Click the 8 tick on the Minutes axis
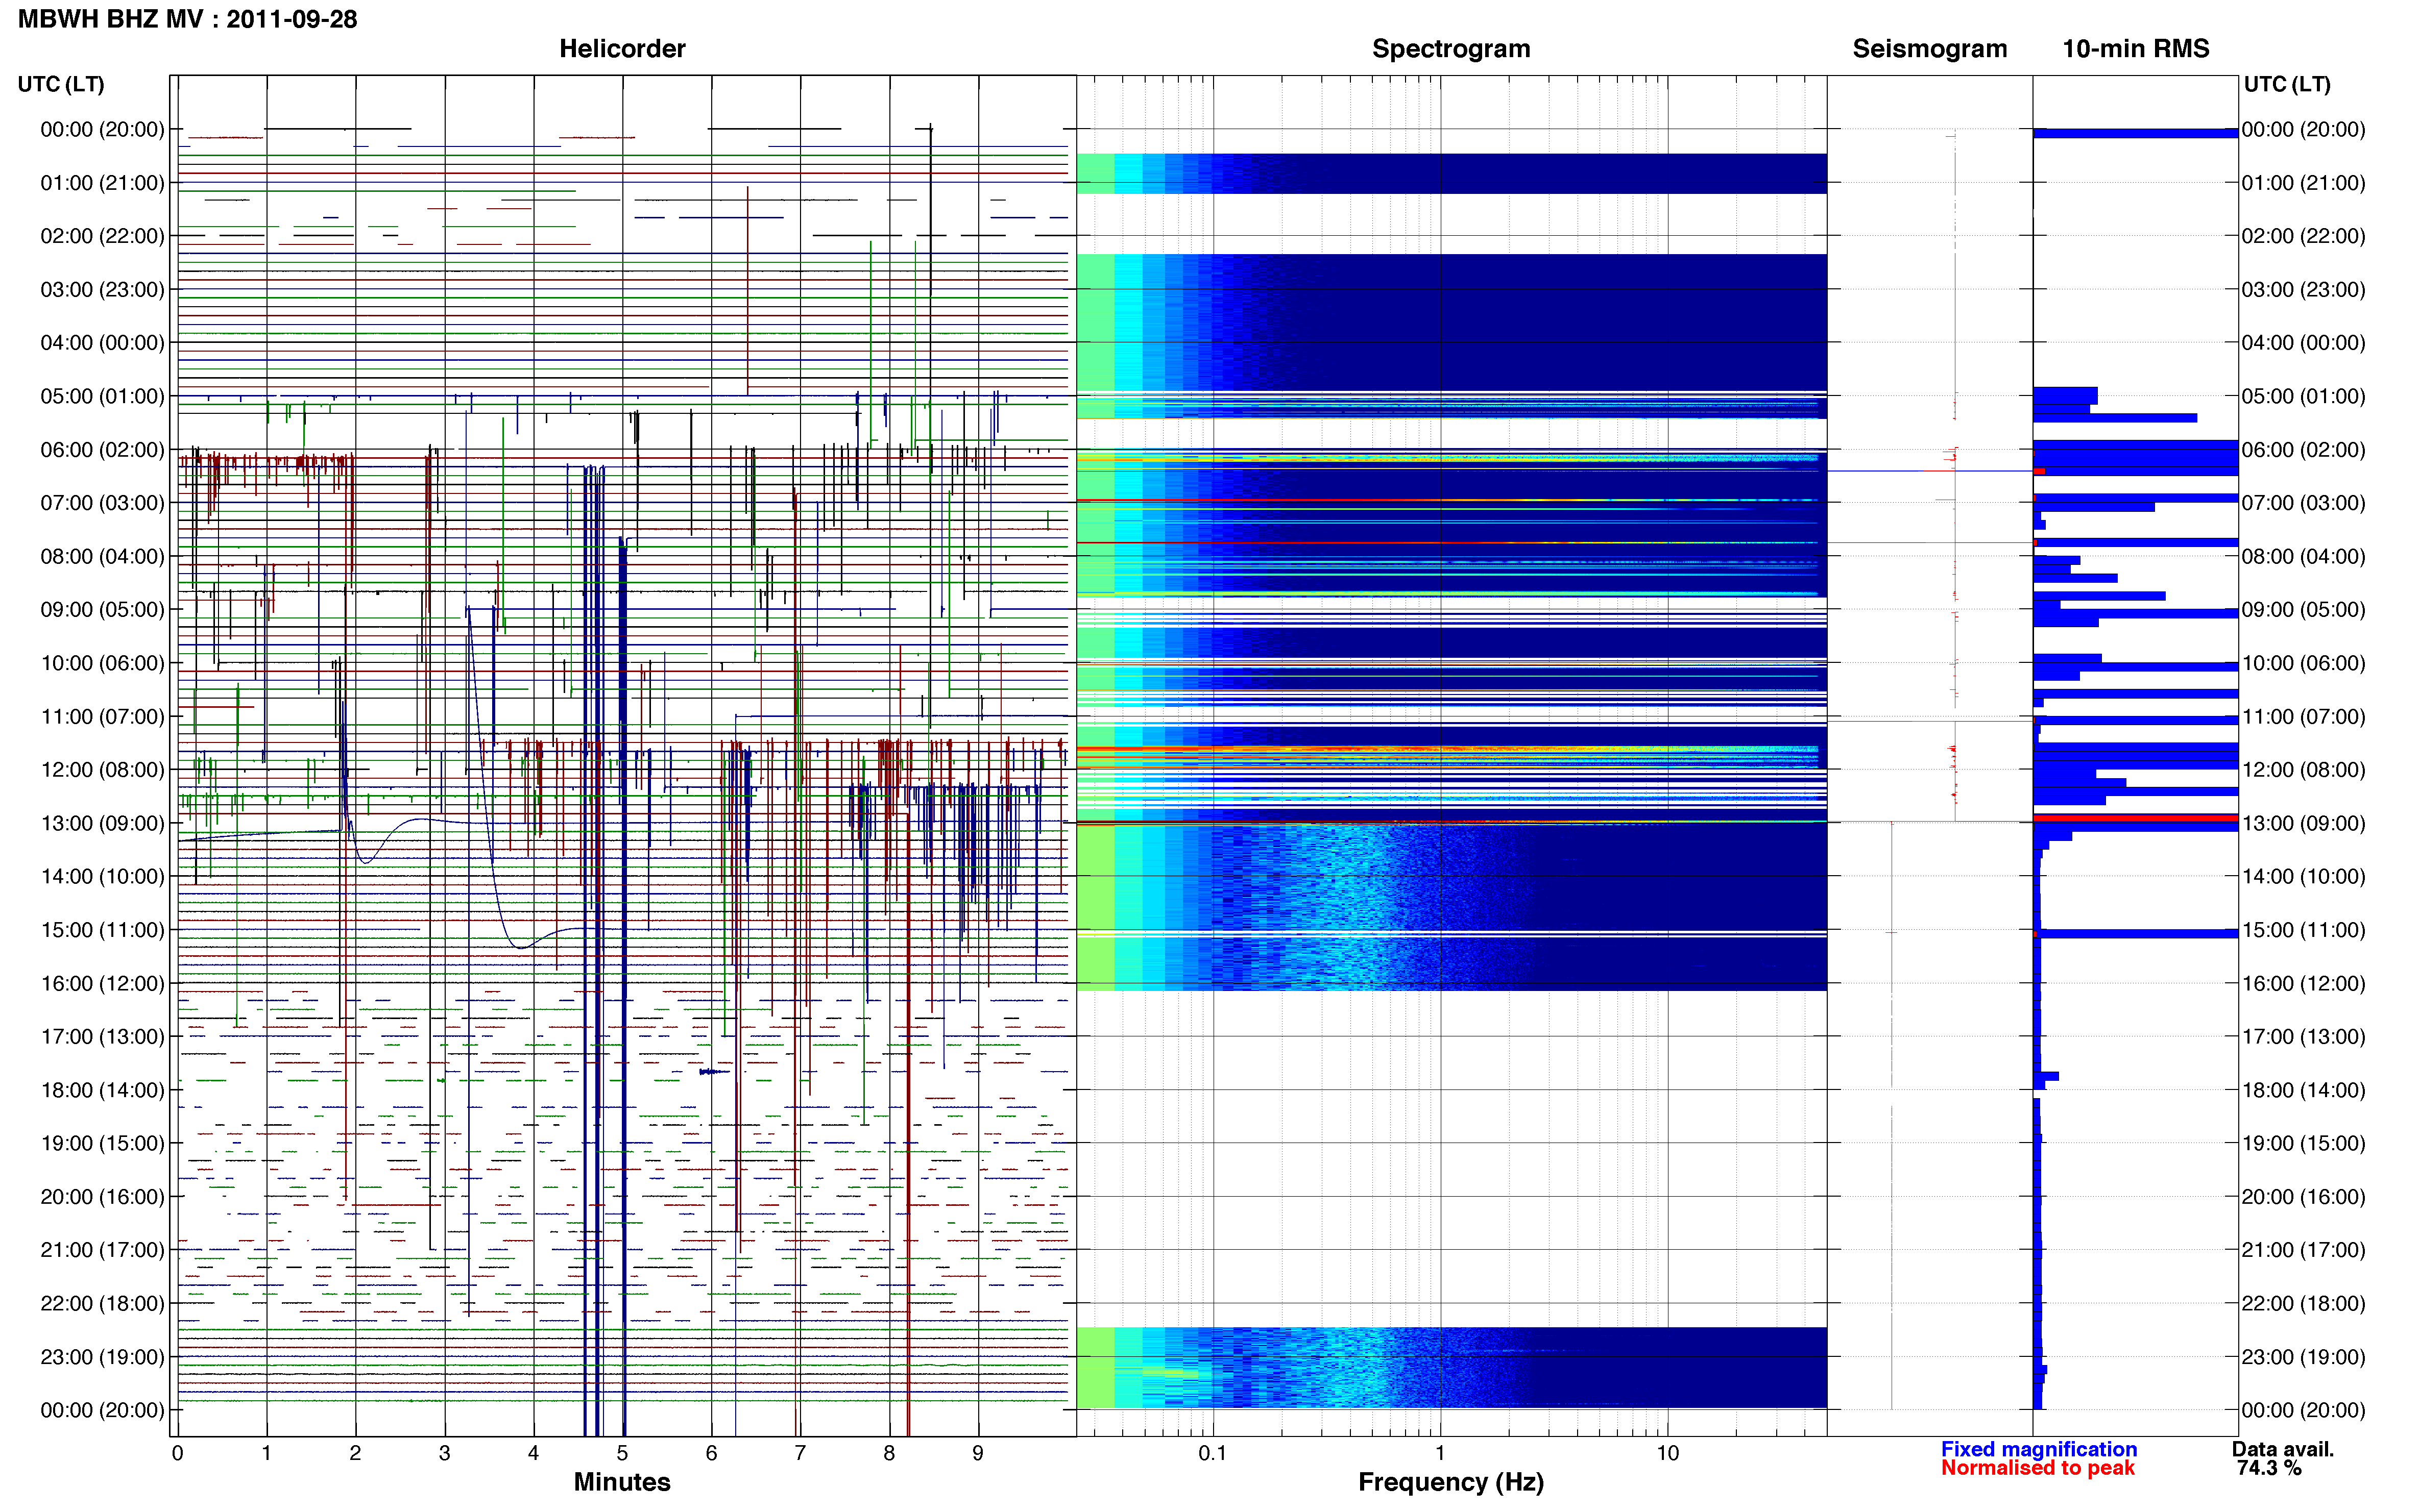2420x1512 pixels. [x=889, y=1453]
